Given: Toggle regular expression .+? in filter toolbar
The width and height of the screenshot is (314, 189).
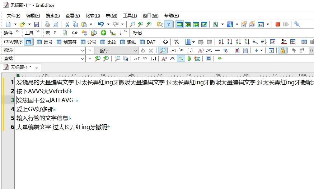Looking at the screenshot, I should click(173, 50).
